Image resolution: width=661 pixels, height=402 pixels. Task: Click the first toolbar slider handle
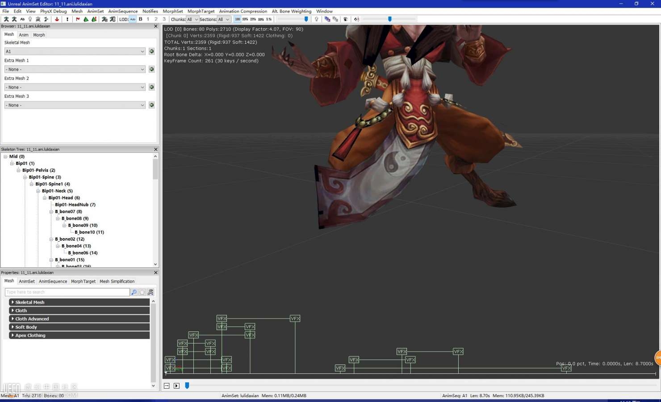coord(306,19)
